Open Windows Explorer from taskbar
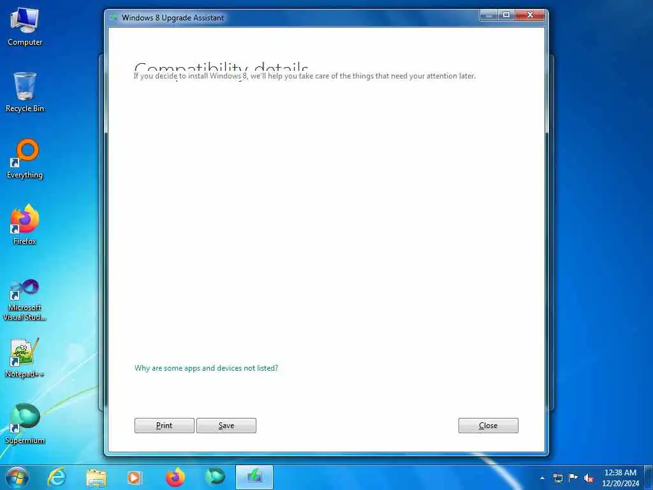 coord(96,477)
